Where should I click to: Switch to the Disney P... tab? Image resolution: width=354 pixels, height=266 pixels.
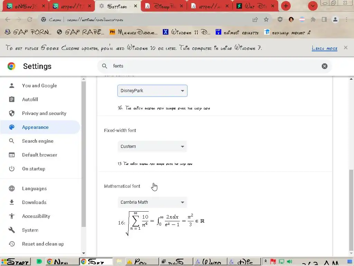tap(164, 6)
